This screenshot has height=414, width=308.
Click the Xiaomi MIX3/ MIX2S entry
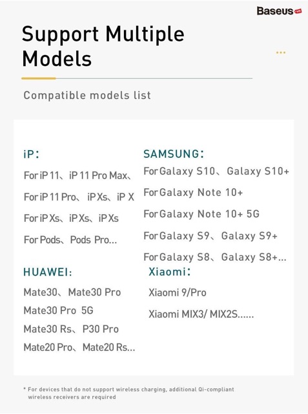pyautogui.click(x=201, y=314)
